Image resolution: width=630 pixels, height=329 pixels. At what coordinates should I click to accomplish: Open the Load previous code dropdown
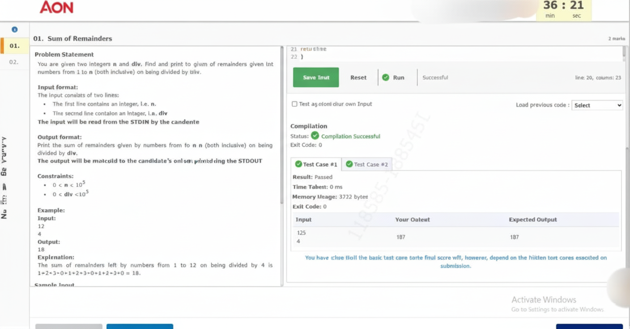597,105
